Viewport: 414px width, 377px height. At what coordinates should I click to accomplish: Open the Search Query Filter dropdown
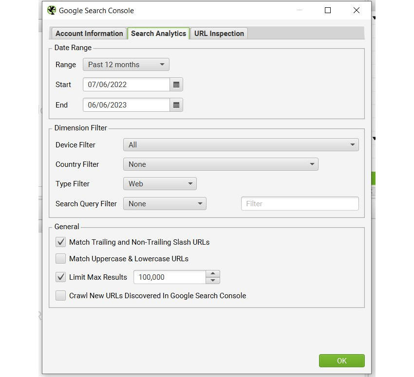tap(165, 204)
